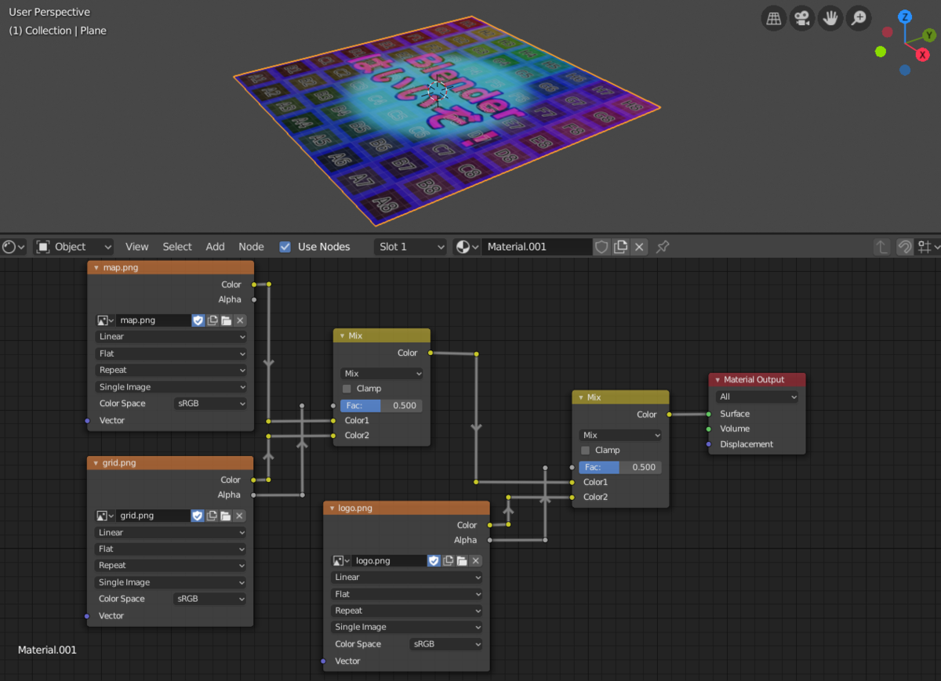Click the X axis on navigation gizmo
941x681 pixels.
click(x=923, y=54)
